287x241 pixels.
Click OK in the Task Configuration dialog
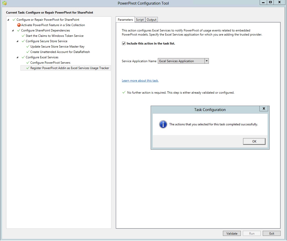click(x=254, y=141)
